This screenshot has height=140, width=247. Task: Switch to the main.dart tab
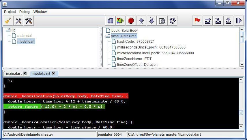[x=14, y=74]
